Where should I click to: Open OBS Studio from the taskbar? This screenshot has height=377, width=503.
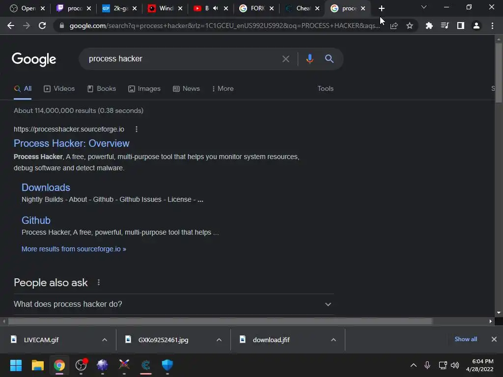[x=81, y=365]
